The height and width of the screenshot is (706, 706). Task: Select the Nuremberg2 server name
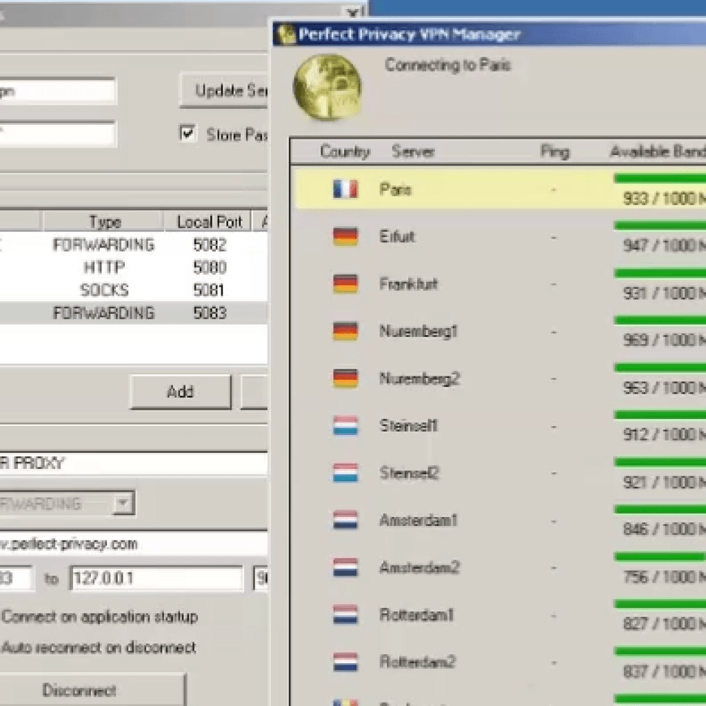[419, 379]
